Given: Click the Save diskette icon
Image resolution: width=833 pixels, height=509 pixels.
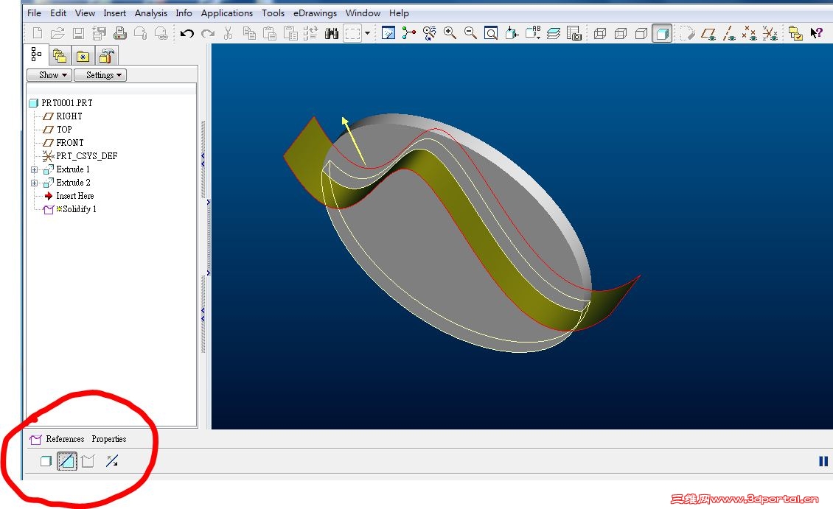Looking at the screenshot, I should (78, 33).
